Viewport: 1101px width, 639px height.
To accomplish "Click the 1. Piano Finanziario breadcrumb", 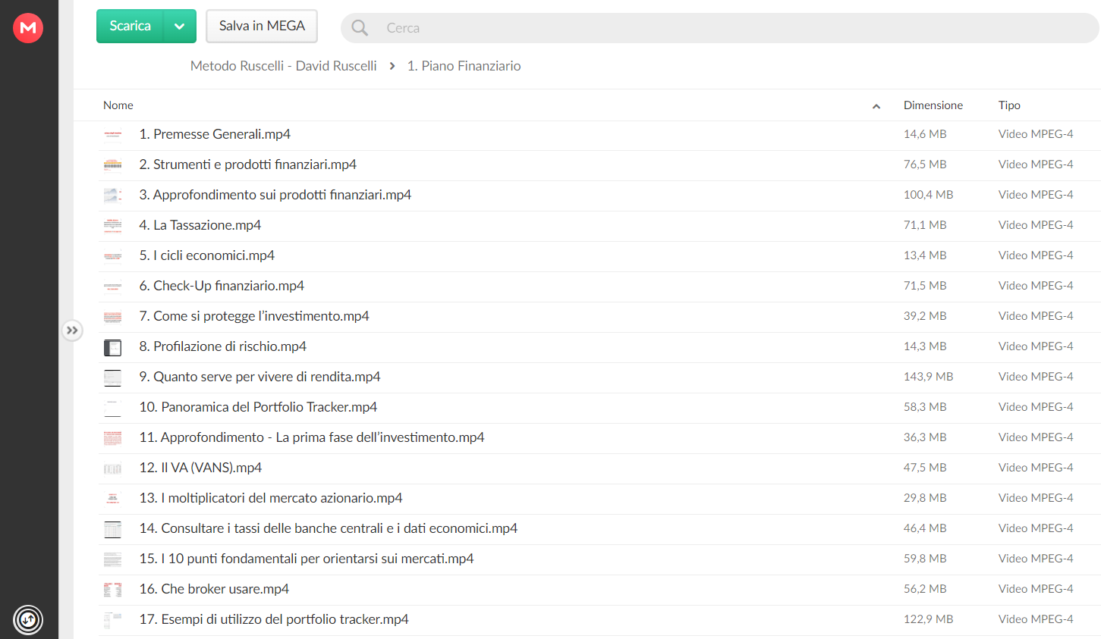I will pos(464,66).
